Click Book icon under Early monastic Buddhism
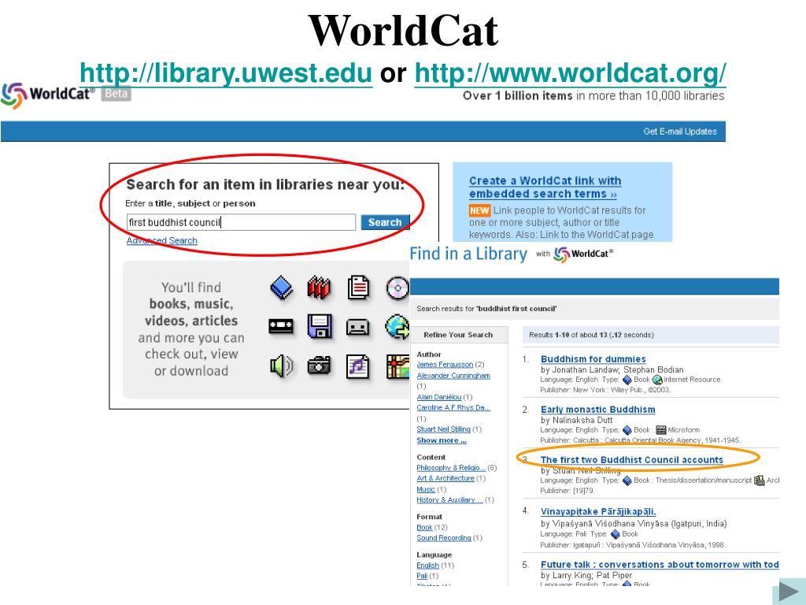806x605 pixels. pos(627,430)
